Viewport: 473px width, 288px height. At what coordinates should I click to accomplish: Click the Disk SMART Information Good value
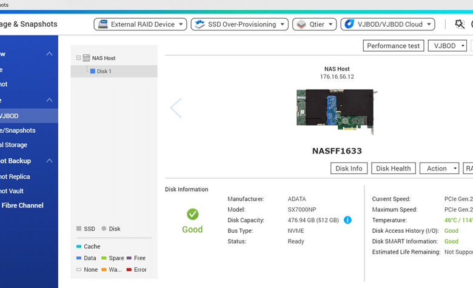[451, 241]
